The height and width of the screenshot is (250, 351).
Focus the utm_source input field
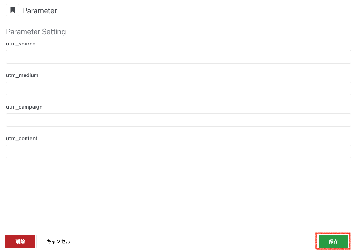pos(178,57)
